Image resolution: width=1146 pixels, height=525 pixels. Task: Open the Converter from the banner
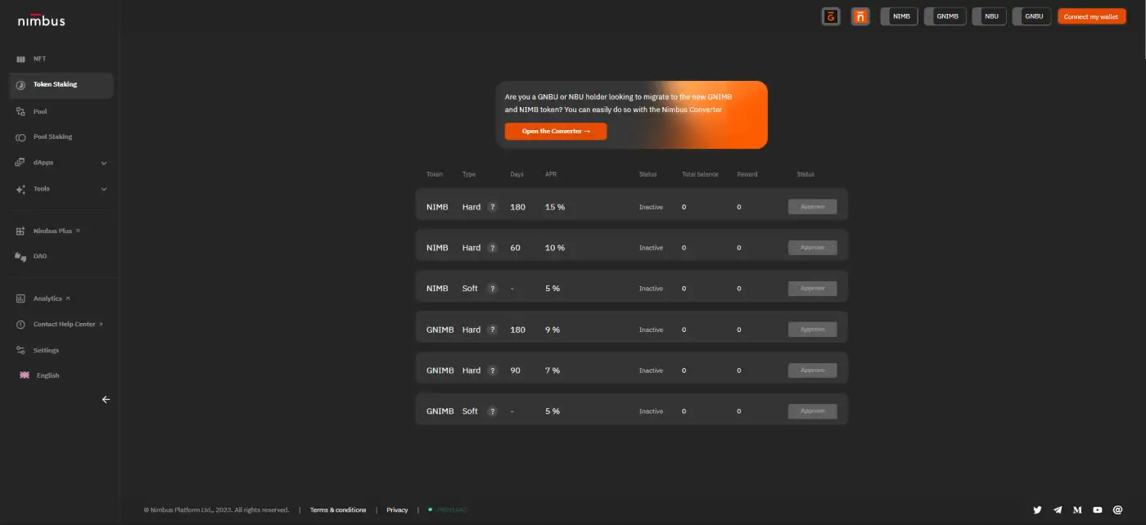pyautogui.click(x=556, y=131)
